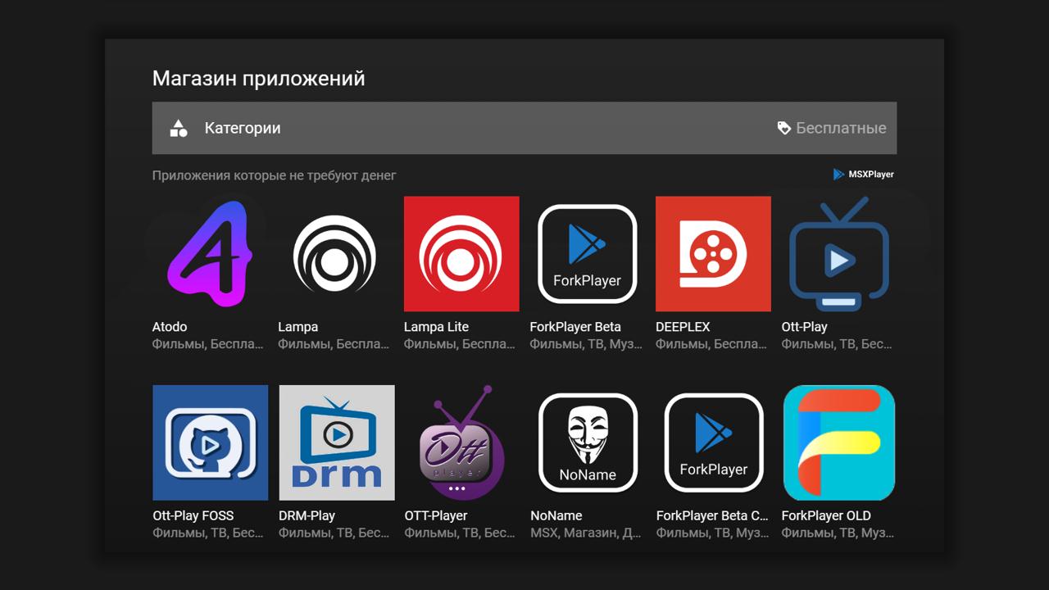This screenshot has width=1049, height=590.
Task: Launch the Atodo app
Action: (210, 254)
